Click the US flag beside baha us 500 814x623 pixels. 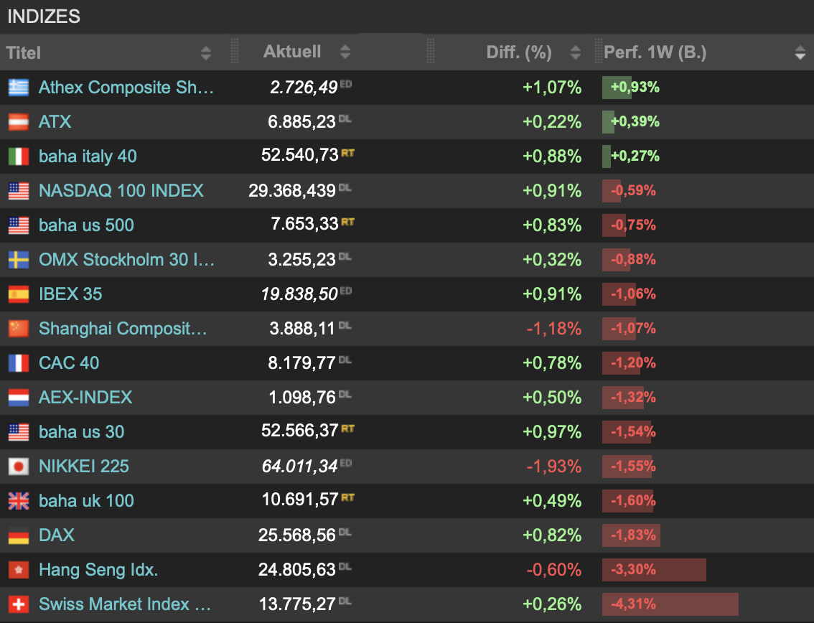tap(19, 225)
